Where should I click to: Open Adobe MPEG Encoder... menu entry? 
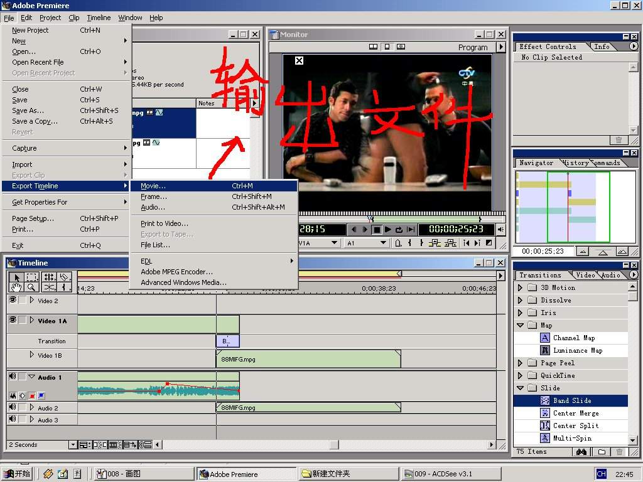click(213, 272)
